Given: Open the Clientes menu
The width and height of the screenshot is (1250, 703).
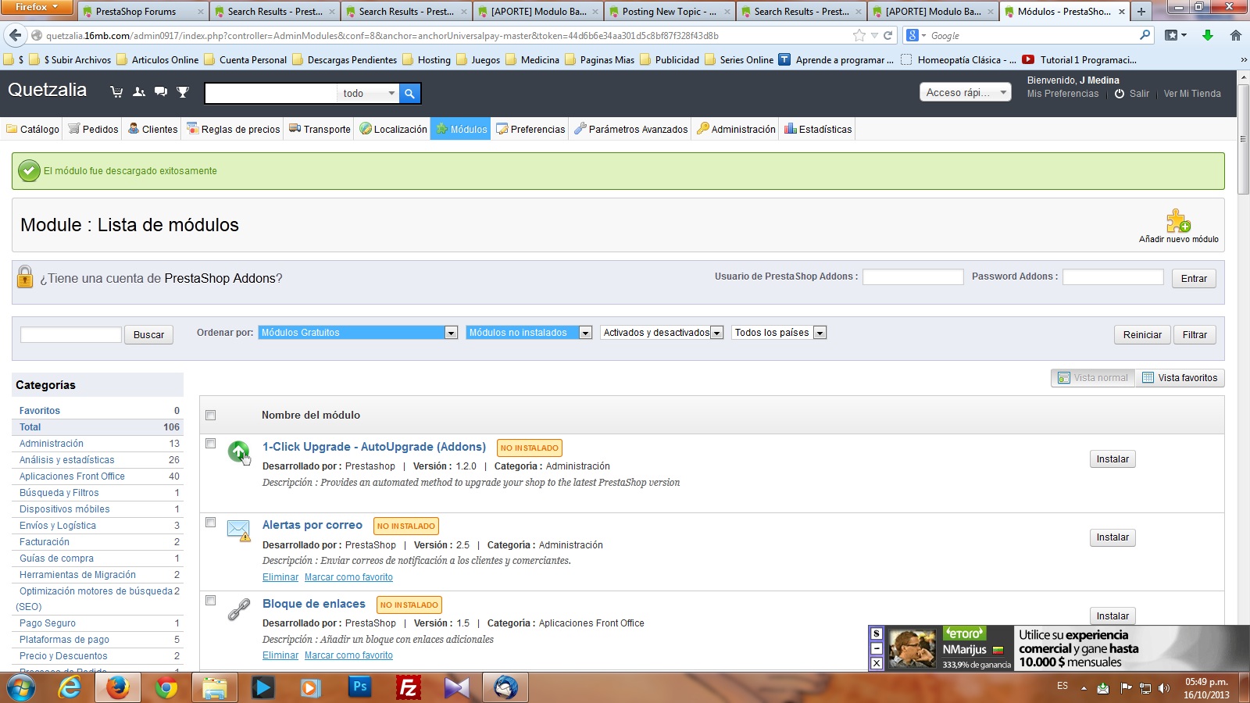Looking at the screenshot, I should tap(152, 129).
